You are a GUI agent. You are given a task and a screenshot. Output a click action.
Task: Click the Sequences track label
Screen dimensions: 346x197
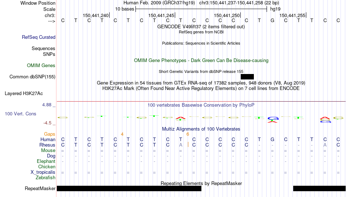pos(43,48)
